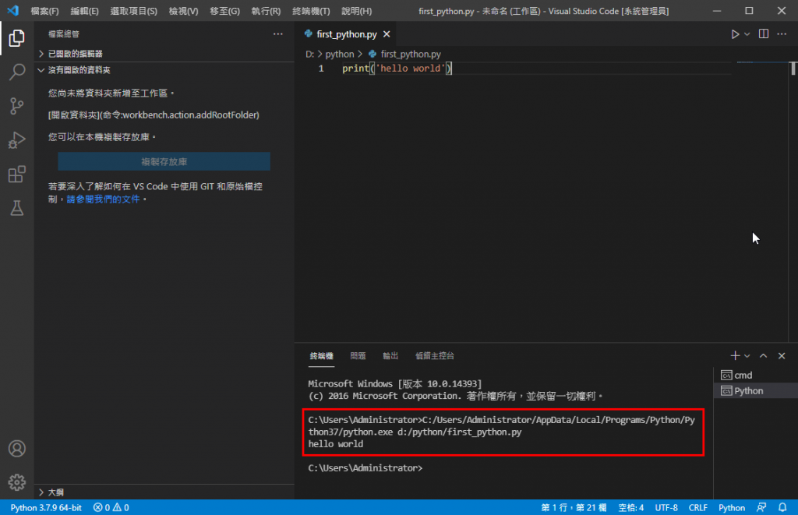The height and width of the screenshot is (515, 798).
Task: Switch to the 問題 panel tab
Action: [358, 356]
